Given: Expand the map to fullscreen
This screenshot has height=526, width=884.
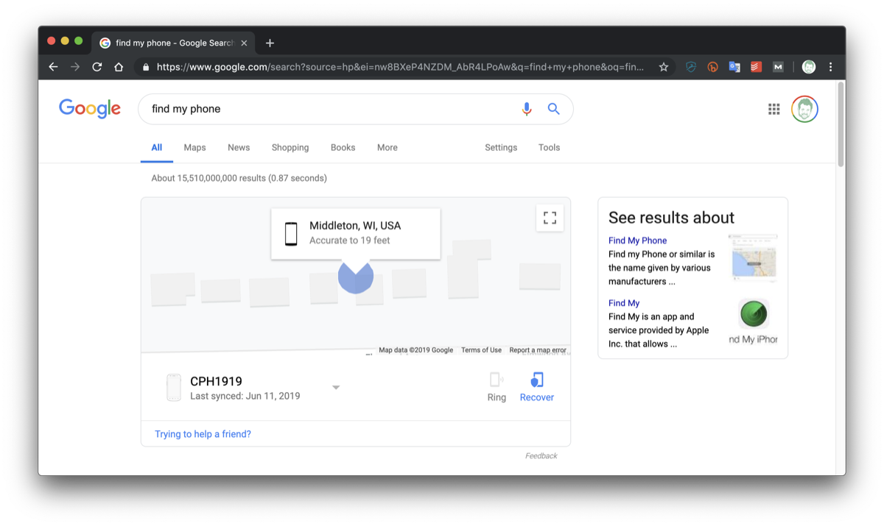Looking at the screenshot, I should point(550,218).
